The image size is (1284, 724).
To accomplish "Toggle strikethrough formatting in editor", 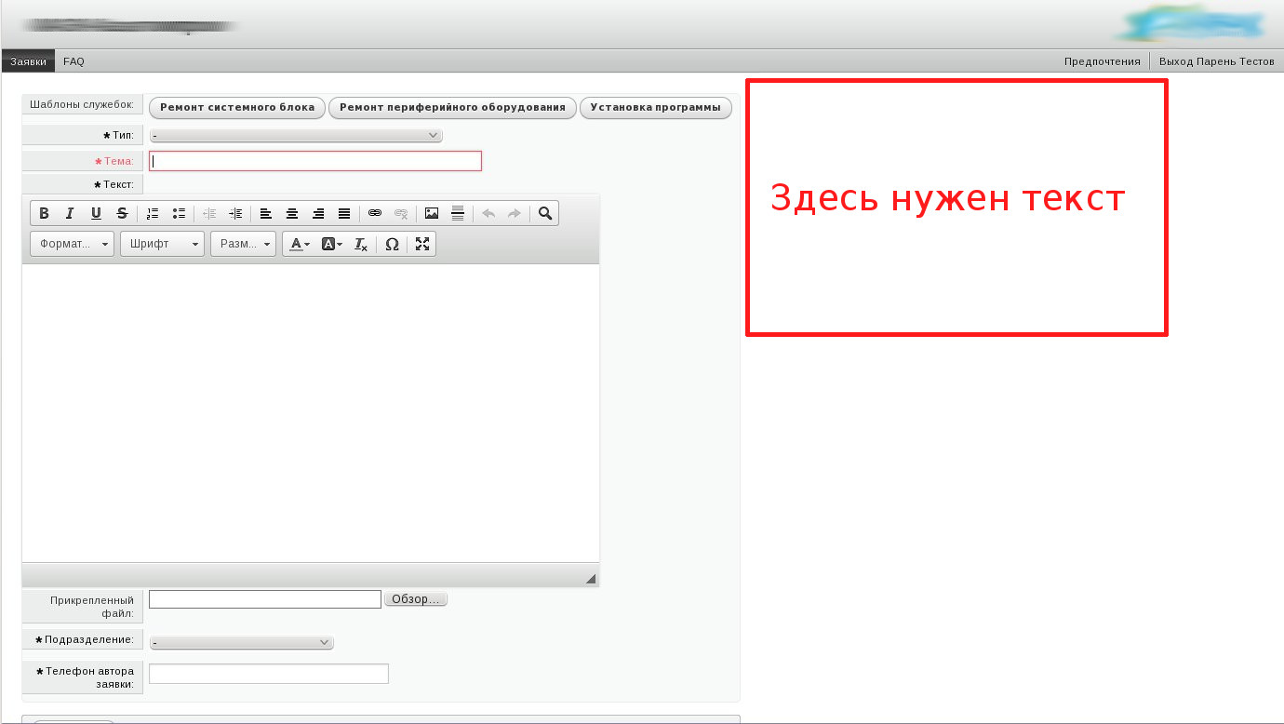I will (122, 213).
